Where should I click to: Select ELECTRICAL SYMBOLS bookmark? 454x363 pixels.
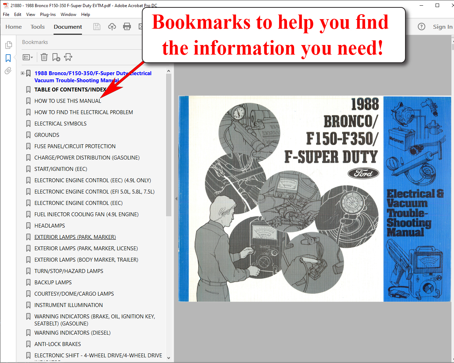(60, 124)
